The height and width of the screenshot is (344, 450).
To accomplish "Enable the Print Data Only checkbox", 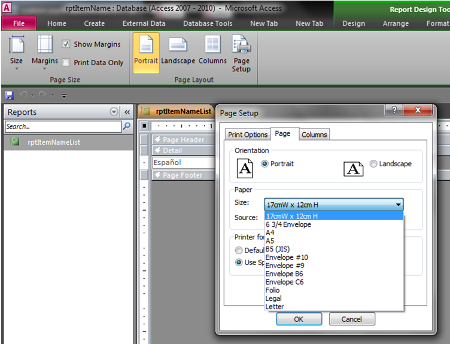I will [66, 62].
